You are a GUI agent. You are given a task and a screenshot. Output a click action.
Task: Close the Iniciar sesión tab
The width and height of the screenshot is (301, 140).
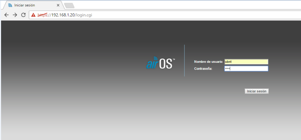(x=58, y=5)
